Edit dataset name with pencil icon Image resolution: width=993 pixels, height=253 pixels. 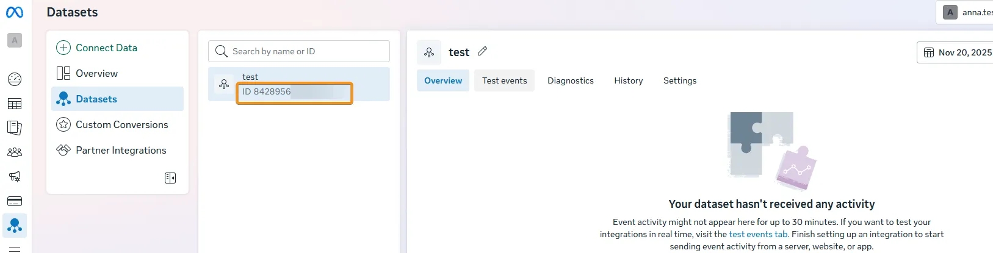(482, 52)
